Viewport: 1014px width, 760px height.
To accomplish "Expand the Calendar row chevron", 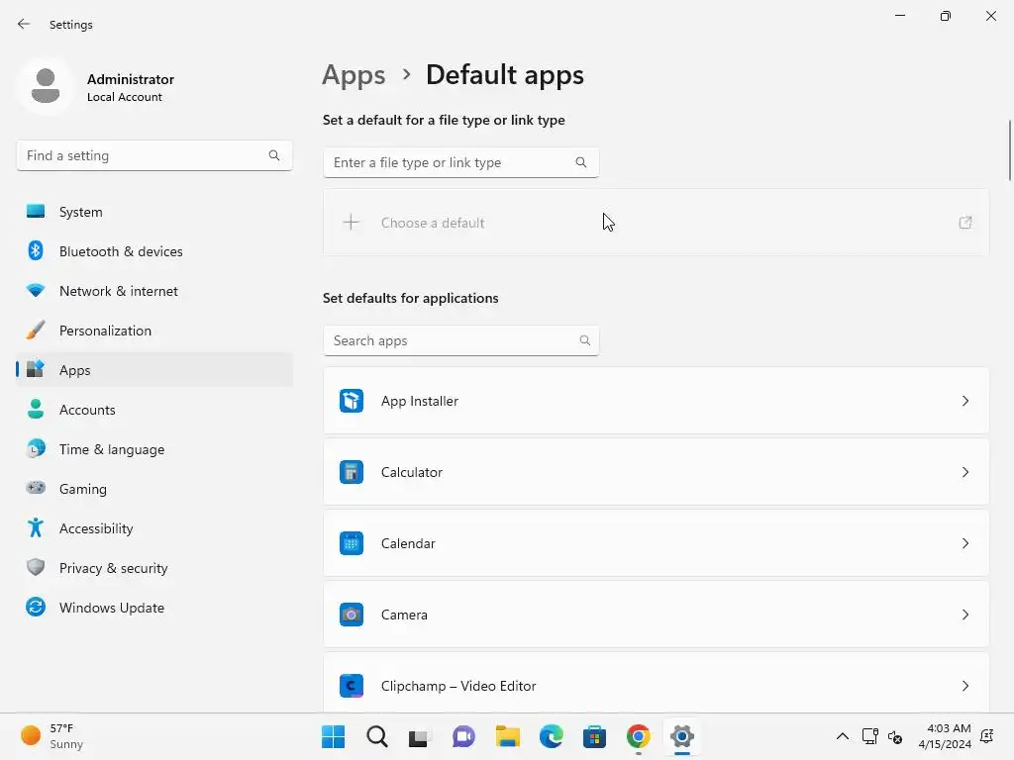I will coord(964,543).
